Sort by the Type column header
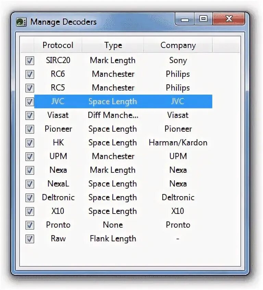This screenshot has height=290, width=263. pyautogui.click(x=113, y=45)
